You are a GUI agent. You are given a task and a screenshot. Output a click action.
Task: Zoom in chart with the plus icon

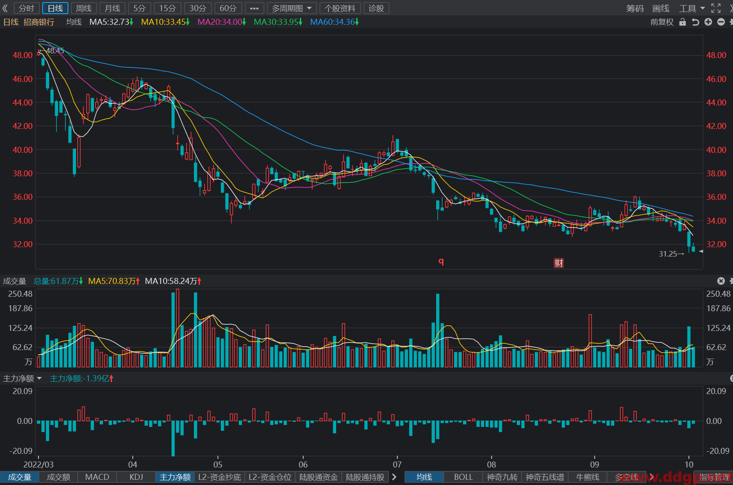[x=708, y=22]
